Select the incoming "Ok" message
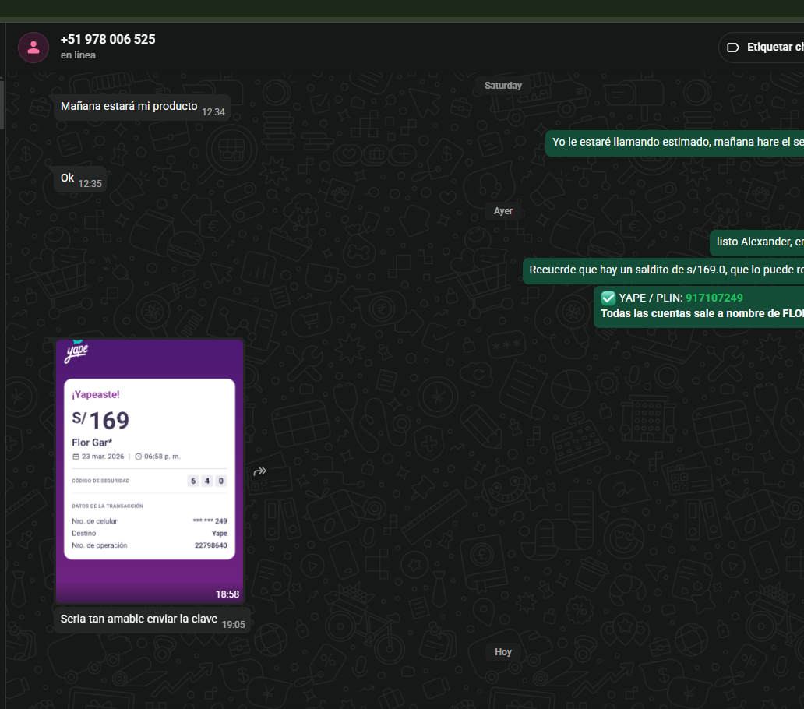Image resolution: width=804 pixels, height=709 pixels. (68, 178)
